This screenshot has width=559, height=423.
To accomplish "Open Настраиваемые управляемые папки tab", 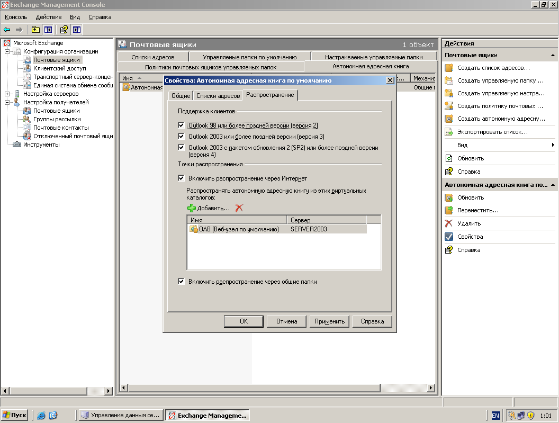I will click(x=374, y=57).
